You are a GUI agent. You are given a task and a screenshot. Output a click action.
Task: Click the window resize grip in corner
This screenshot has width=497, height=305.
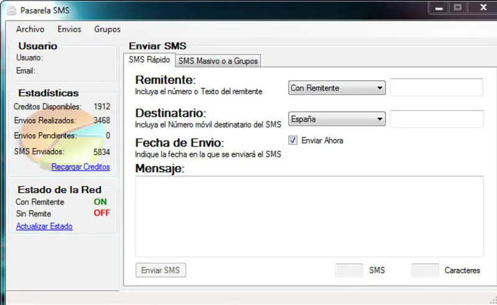493,301
